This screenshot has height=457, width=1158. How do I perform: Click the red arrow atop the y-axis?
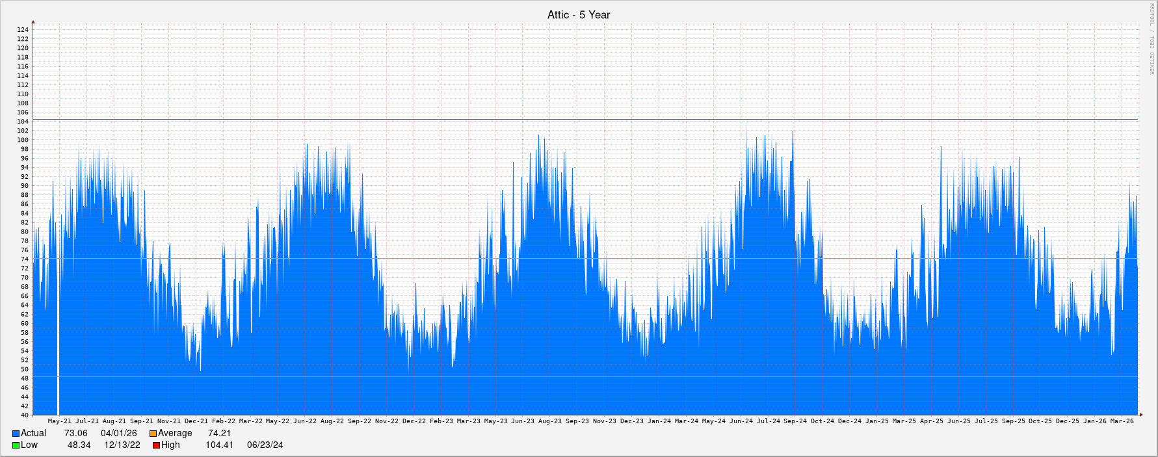[x=33, y=23]
